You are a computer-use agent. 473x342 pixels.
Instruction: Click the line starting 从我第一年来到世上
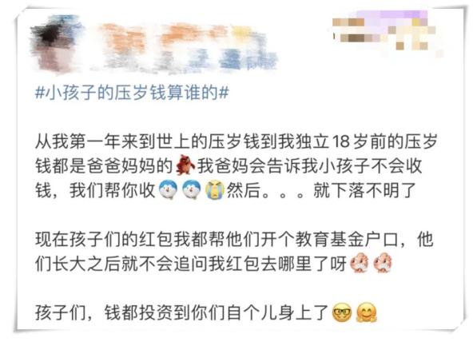236,141
